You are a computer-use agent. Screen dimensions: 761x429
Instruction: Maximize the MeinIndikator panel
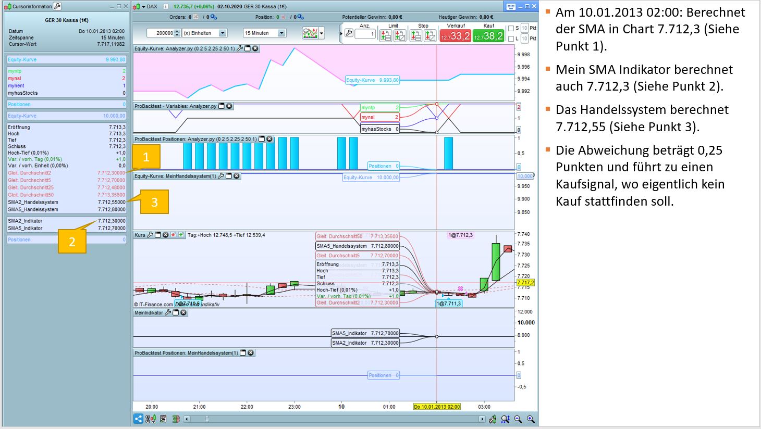pos(176,313)
